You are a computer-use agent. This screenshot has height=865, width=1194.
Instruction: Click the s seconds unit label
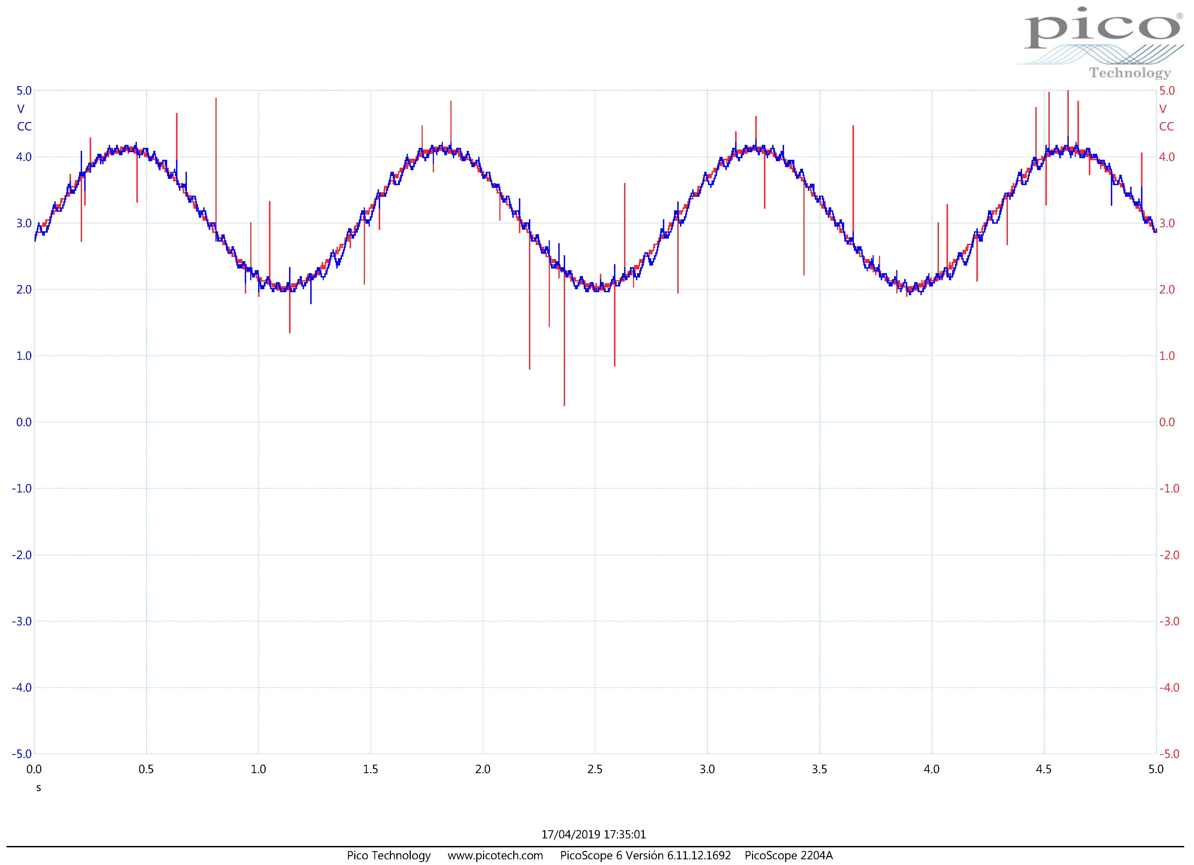click(x=38, y=788)
